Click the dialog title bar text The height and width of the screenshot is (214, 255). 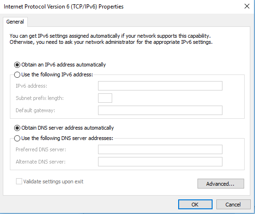point(64,7)
